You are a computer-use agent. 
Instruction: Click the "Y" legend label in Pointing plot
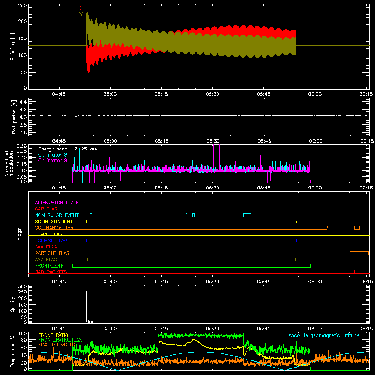coord(81,15)
